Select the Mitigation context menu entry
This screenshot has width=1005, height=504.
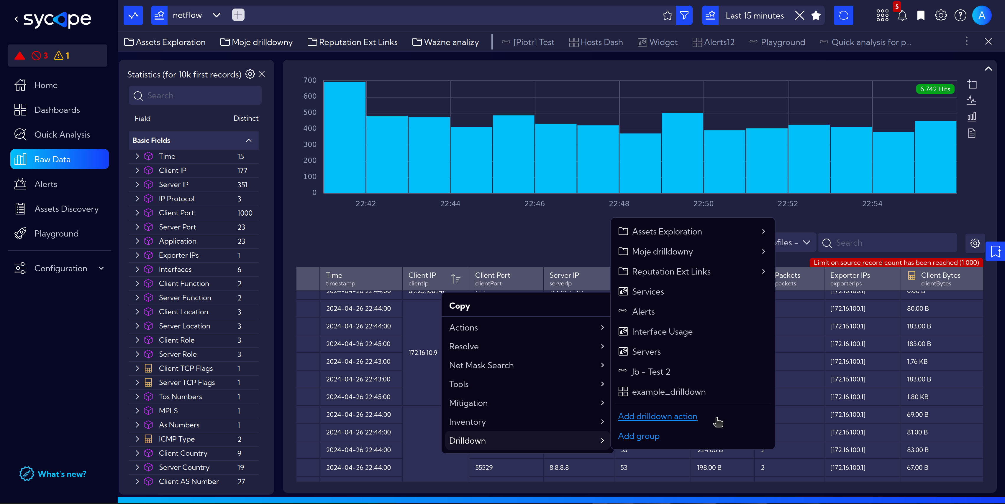point(468,402)
